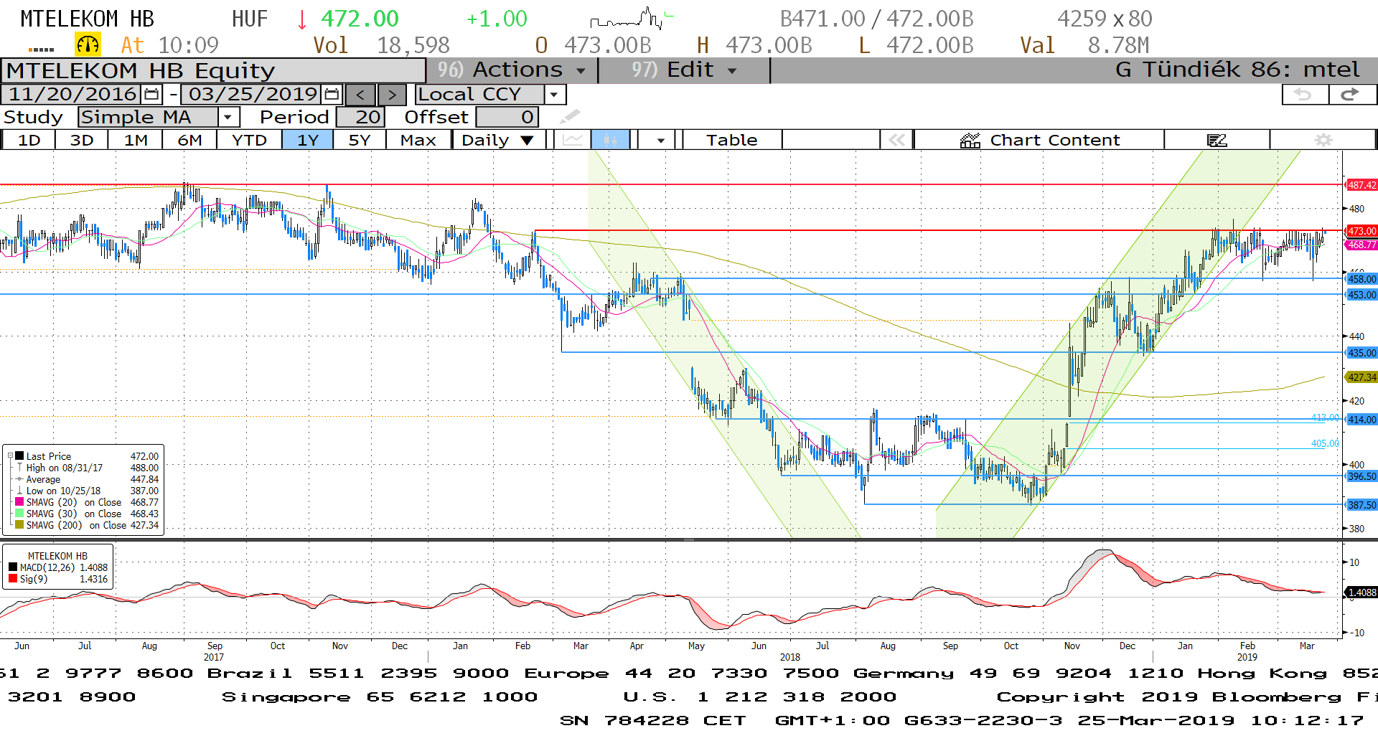Click the Period value field
Image resolution: width=1378 pixels, height=746 pixels.
tap(361, 117)
